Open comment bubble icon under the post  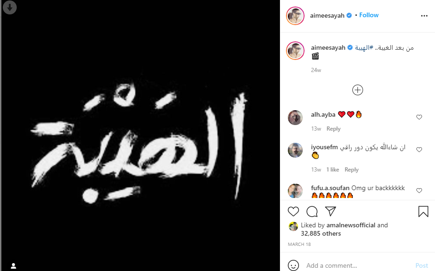point(312,212)
